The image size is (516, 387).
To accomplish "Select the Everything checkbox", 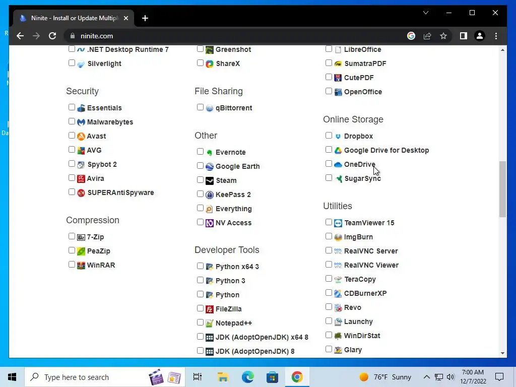I will click(x=200, y=208).
